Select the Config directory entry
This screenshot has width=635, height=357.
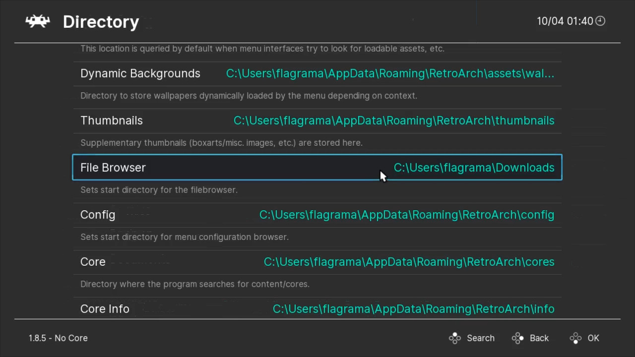click(x=98, y=215)
